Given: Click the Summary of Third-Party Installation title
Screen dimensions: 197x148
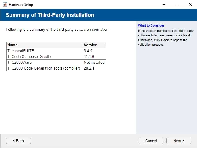Looking at the screenshot, I should (50, 15).
